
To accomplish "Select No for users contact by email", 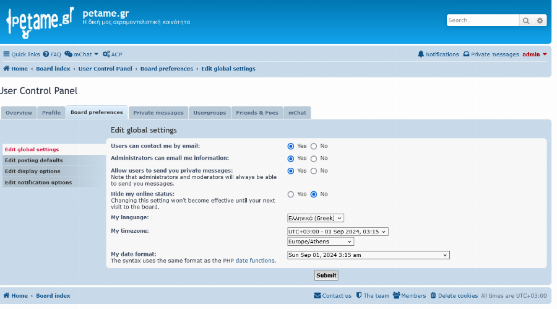I will point(314,146).
